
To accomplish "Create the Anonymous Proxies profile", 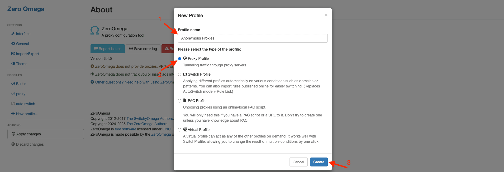I will [318, 162].
